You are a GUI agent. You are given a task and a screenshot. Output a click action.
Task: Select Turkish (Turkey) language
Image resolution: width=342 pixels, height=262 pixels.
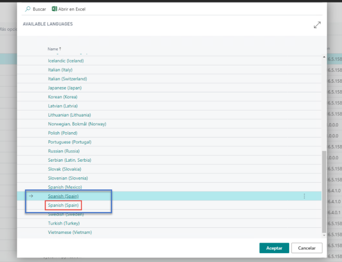pyautogui.click(x=64, y=223)
